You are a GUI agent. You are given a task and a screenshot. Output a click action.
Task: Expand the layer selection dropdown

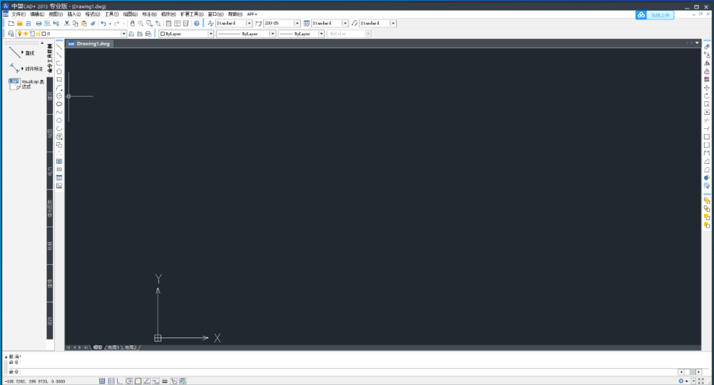124,34
